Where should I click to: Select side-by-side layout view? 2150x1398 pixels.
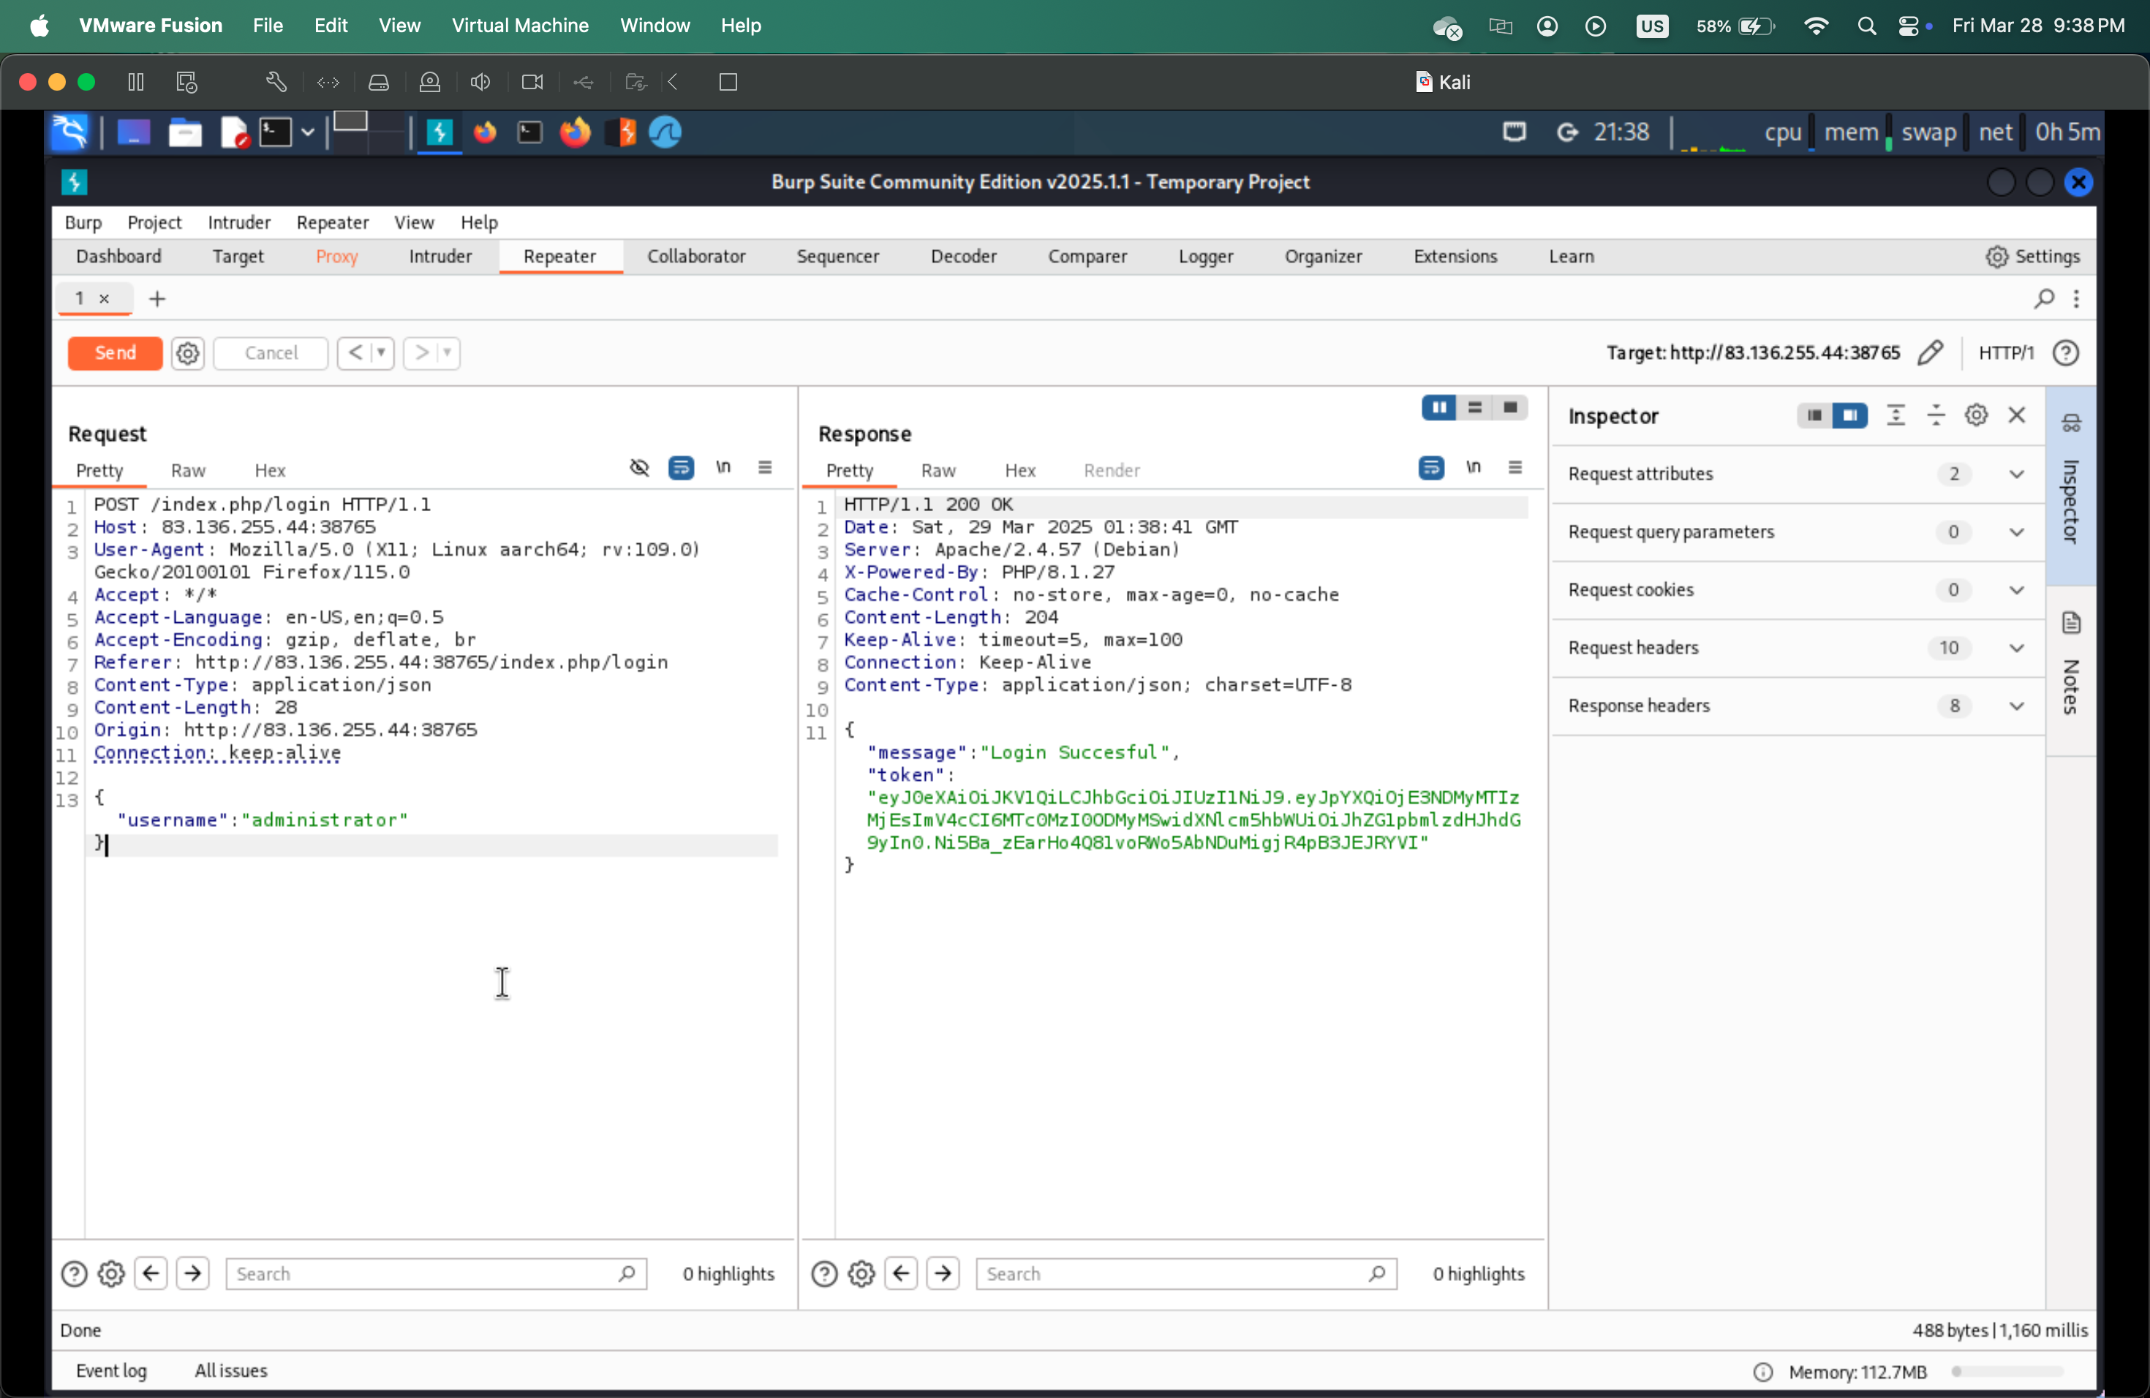[1439, 408]
